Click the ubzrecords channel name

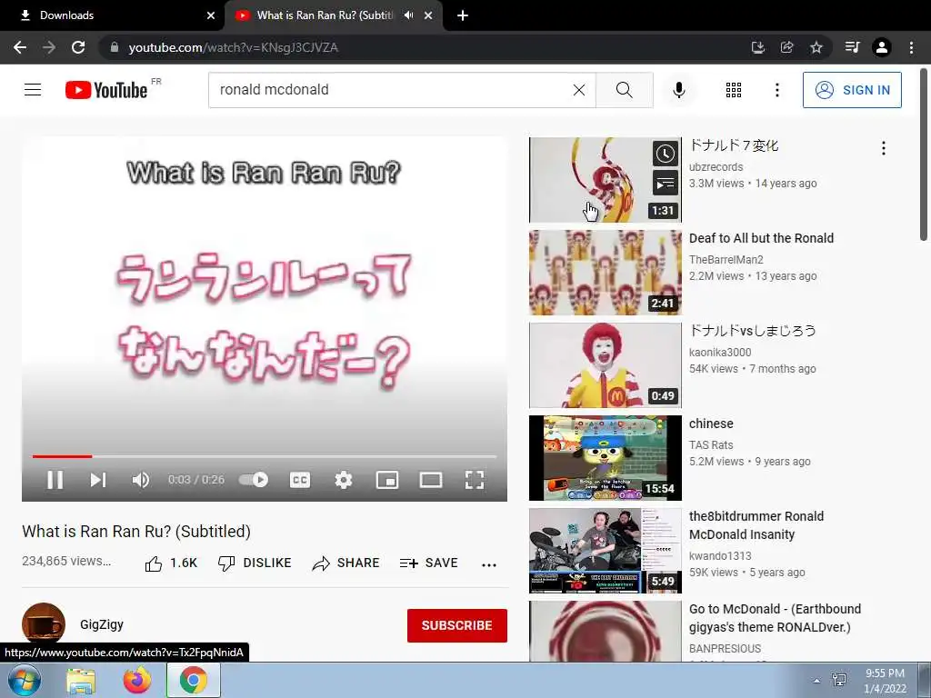click(716, 167)
